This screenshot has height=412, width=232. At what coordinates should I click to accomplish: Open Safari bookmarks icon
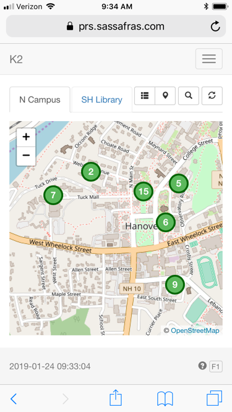tap(165, 398)
